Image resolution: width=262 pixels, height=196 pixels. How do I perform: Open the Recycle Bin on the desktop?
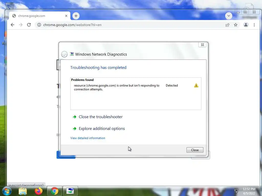click(x=10, y=5)
